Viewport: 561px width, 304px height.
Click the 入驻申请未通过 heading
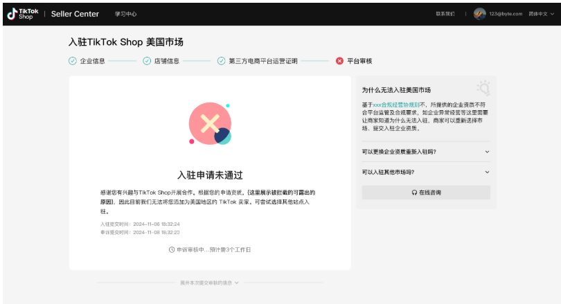coord(210,175)
